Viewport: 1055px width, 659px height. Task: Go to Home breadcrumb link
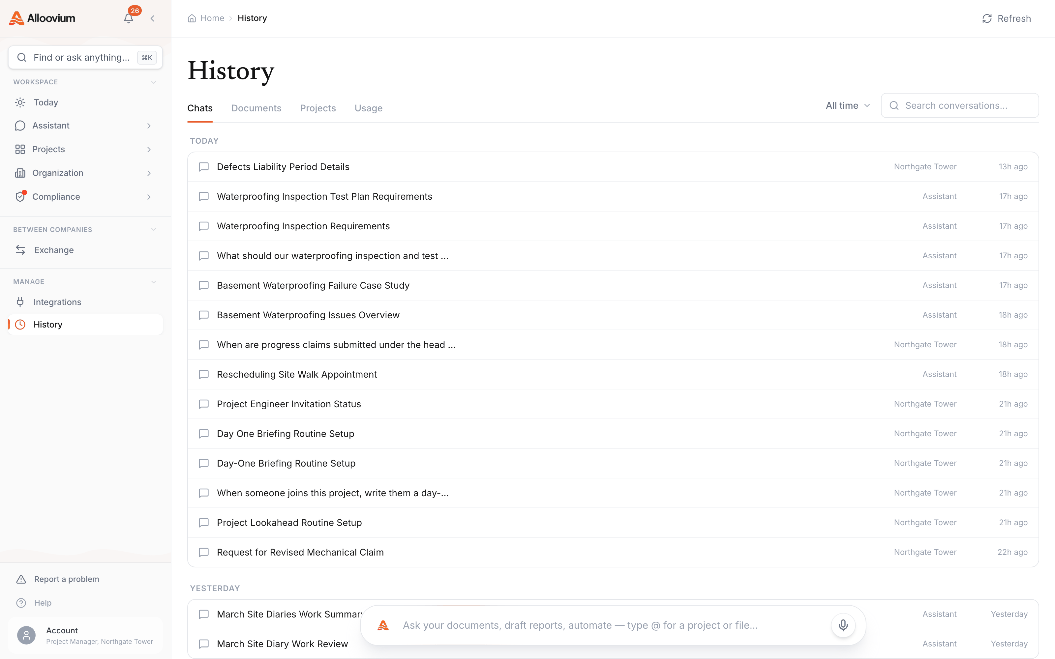(212, 18)
